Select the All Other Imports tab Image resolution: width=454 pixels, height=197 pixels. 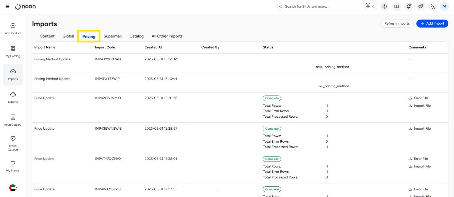click(x=167, y=36)
